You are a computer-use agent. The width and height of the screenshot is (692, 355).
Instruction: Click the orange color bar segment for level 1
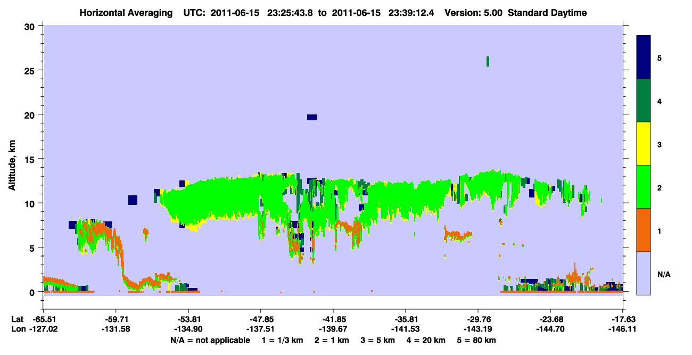[x=644, y=230]
